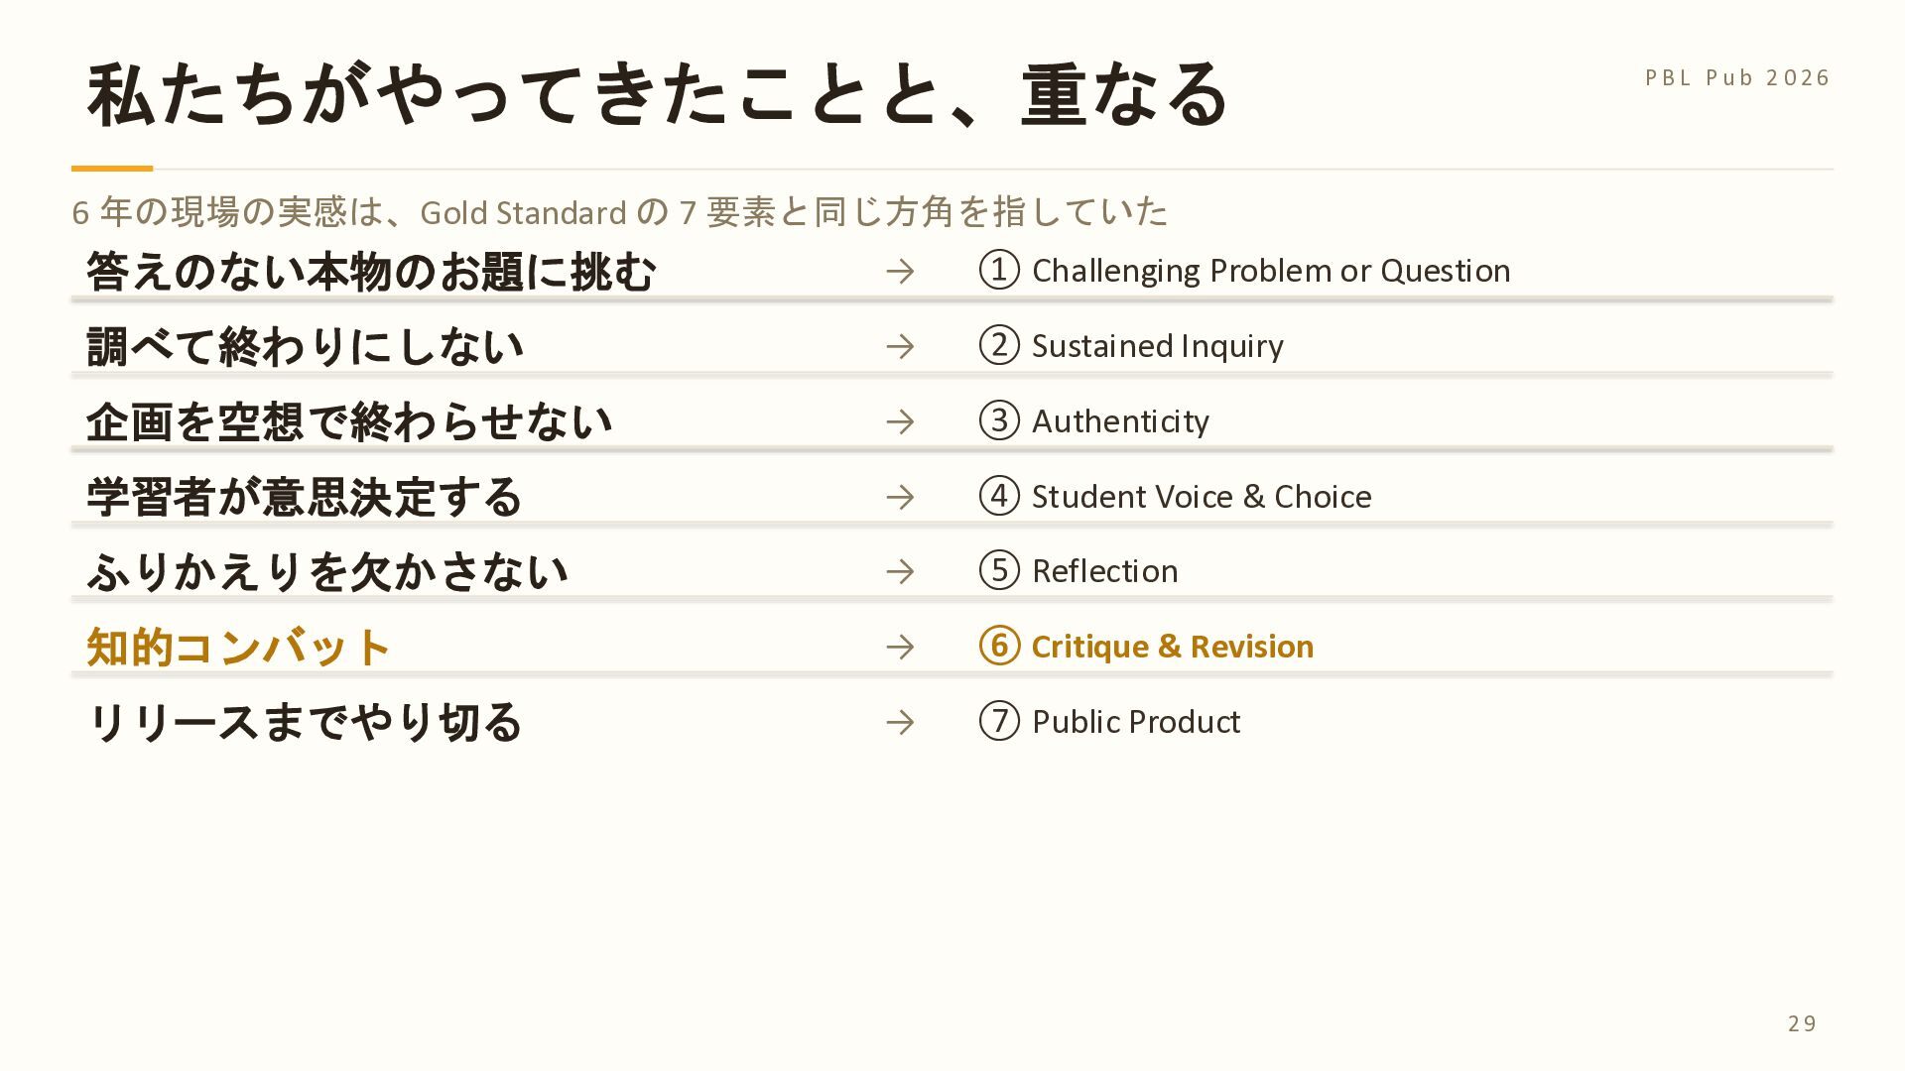Viewport: 1905px width, 1071px height.
Task: Click the circled number 5 icon
Action: click(x=999, y=570)
